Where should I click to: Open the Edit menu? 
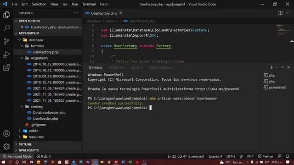pyautogui.click(x=24, y=4)
